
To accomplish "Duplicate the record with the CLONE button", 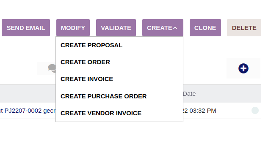I will pos(205,28).
